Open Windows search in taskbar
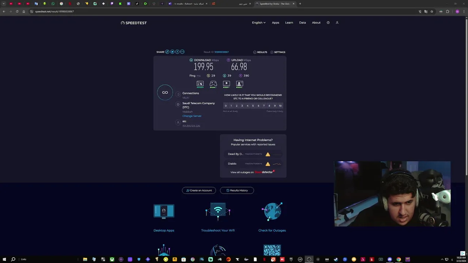Image resolution: width=468 pixels, height=263 pixels. pos(13,259)
